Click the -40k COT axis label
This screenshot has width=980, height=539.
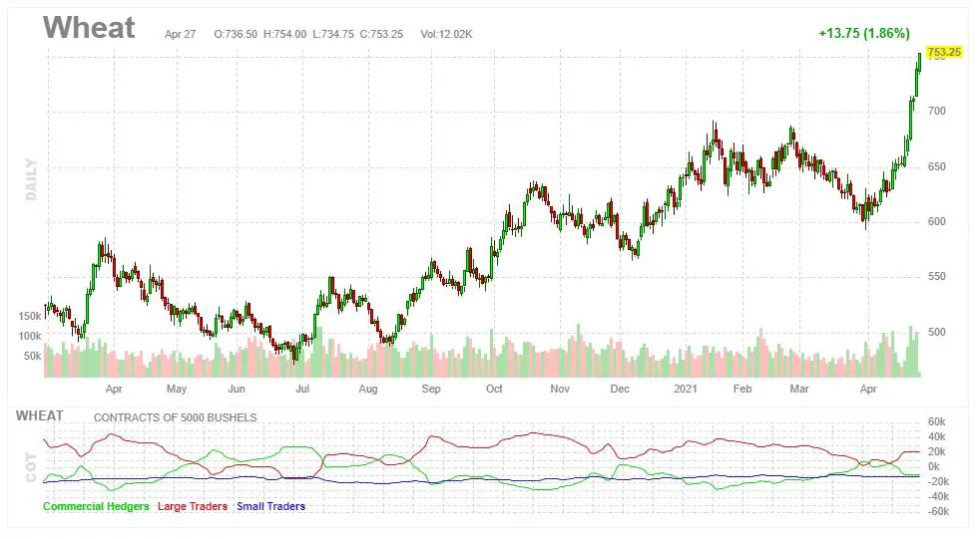937,497
